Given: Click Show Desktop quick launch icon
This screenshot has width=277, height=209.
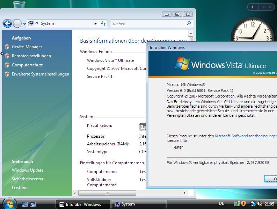Looking at the screenshot, I should click(25, 204).
